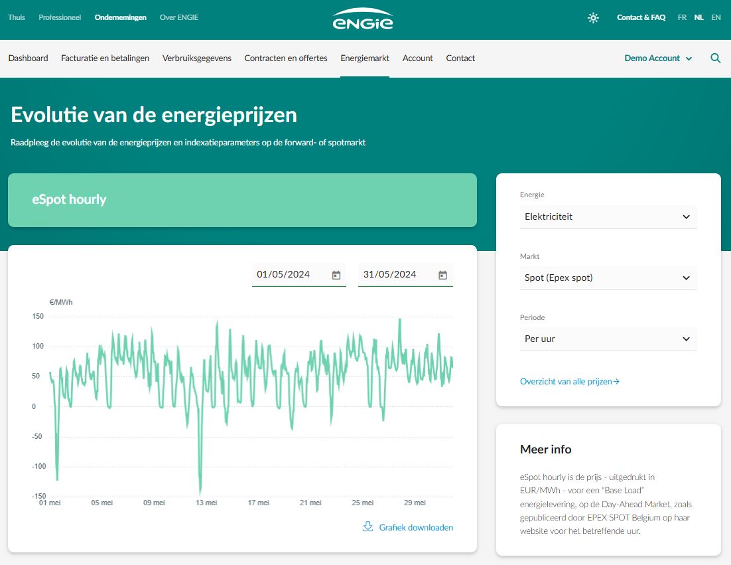Open the Verbruiksgegevens menu item
Viewport: 731px width, 565px height.
click(197, 58)
